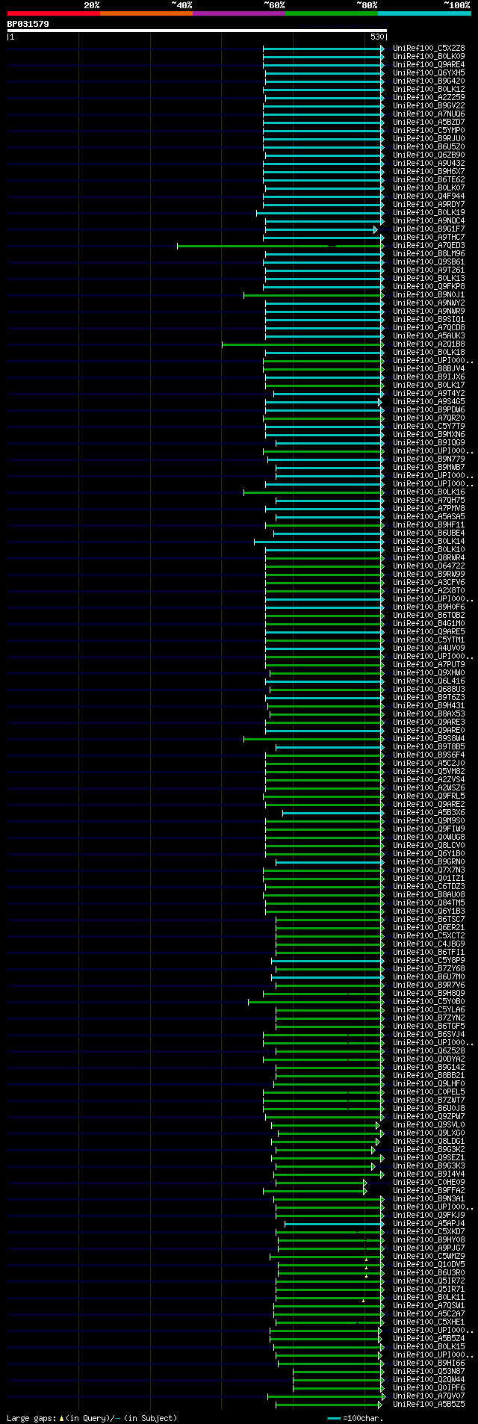This screenshot has width=478, height=1424.
Task: Select hit label UniRef100_A2Z259
Action: click(429, 97)
